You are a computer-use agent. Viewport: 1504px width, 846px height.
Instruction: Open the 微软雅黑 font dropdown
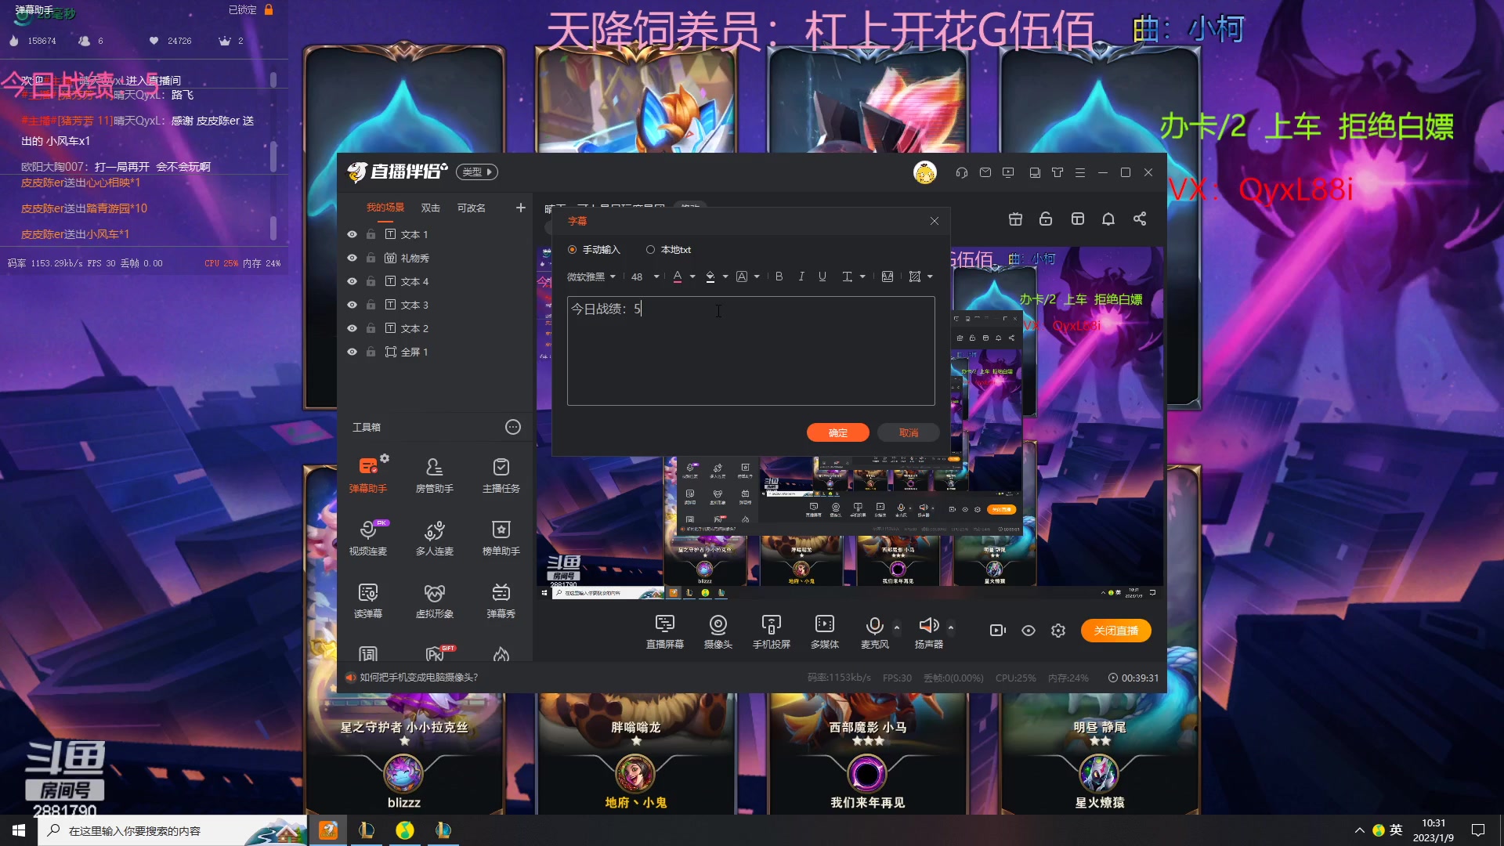click(591, 277)
